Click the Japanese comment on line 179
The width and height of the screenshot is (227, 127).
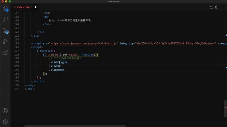(65, 58)
